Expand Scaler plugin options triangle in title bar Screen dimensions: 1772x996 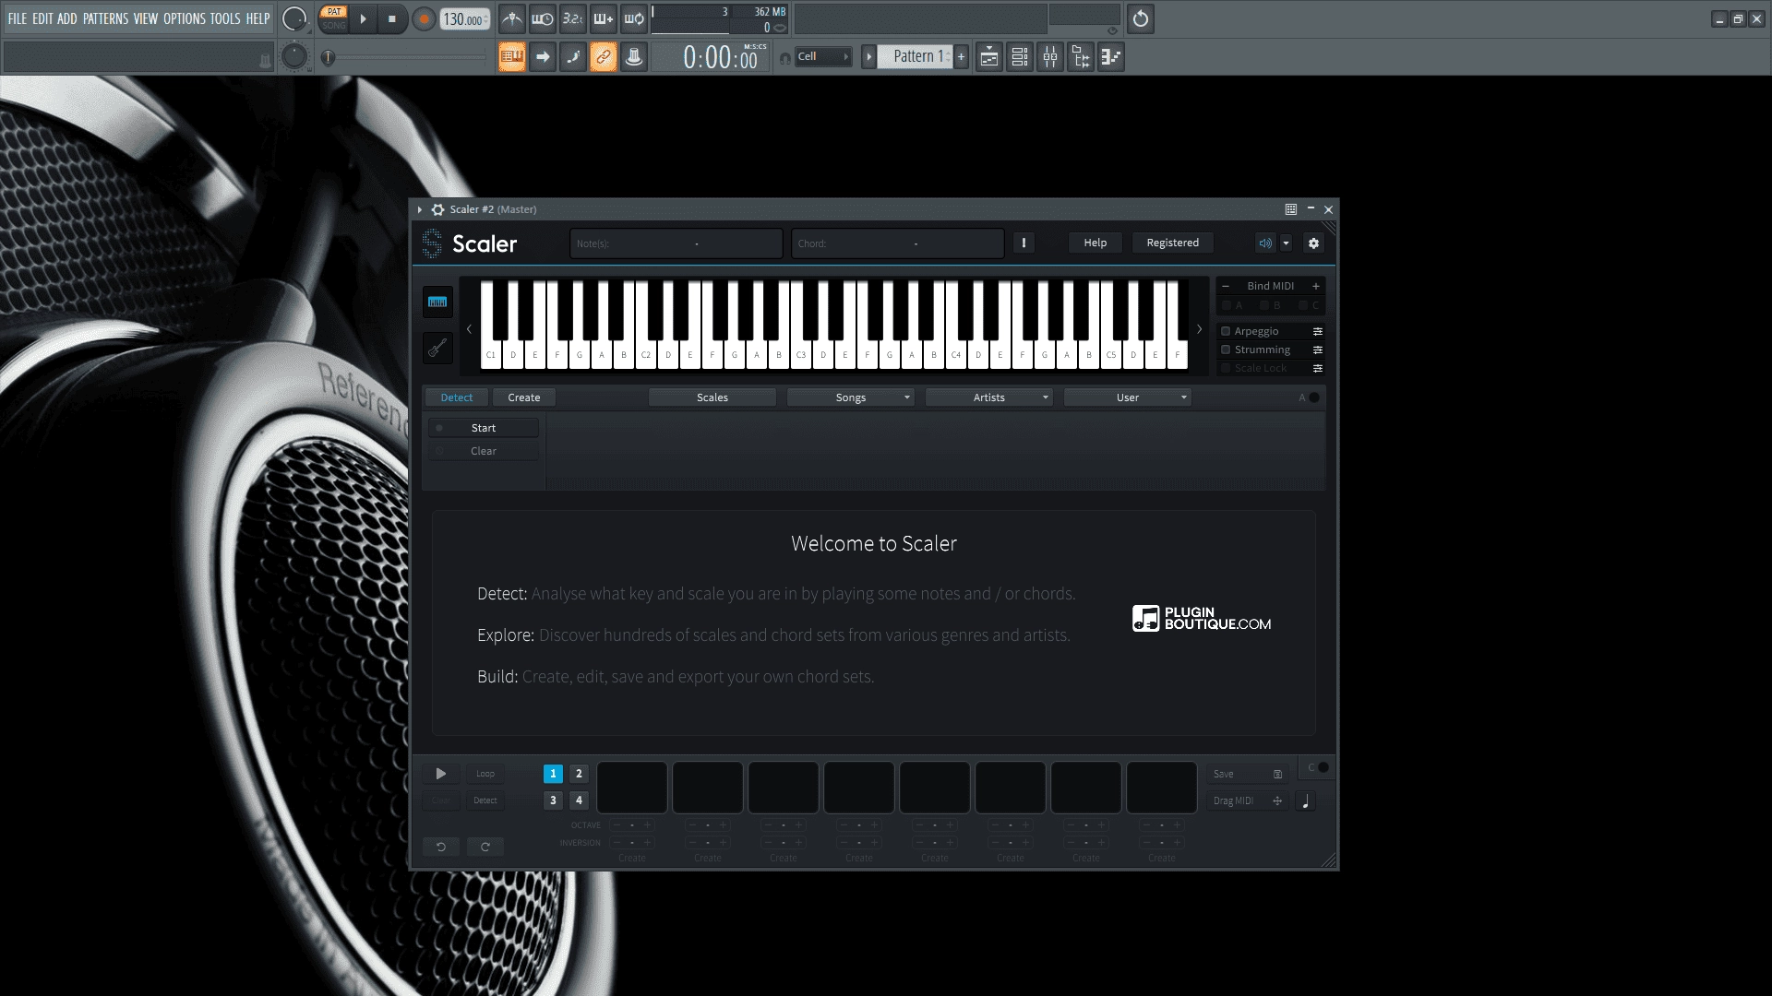click(420, 209)
